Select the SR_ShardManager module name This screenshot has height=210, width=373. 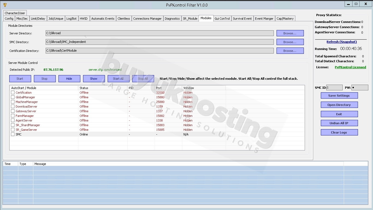point(28,125)
